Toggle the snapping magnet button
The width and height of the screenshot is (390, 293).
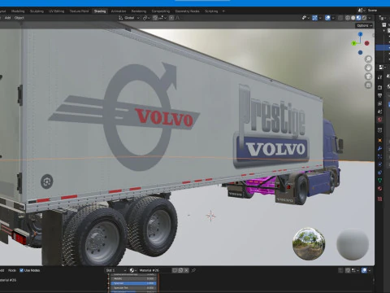(155, 18)
